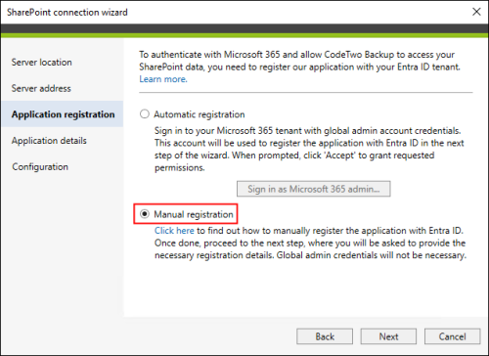Open the Learn more link
The width and height of the screenshot is (489, 356).
click(163, 79)
